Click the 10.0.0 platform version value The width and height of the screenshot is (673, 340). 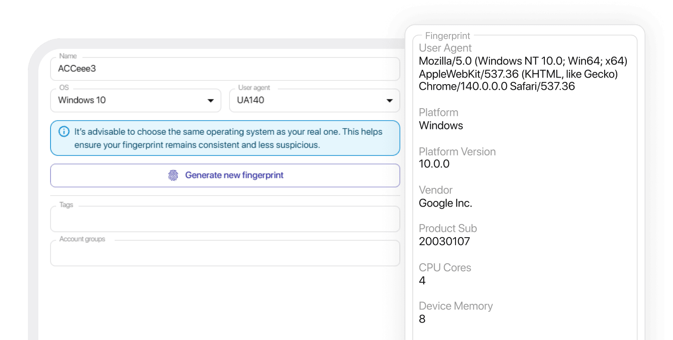[x=434, y=164]
